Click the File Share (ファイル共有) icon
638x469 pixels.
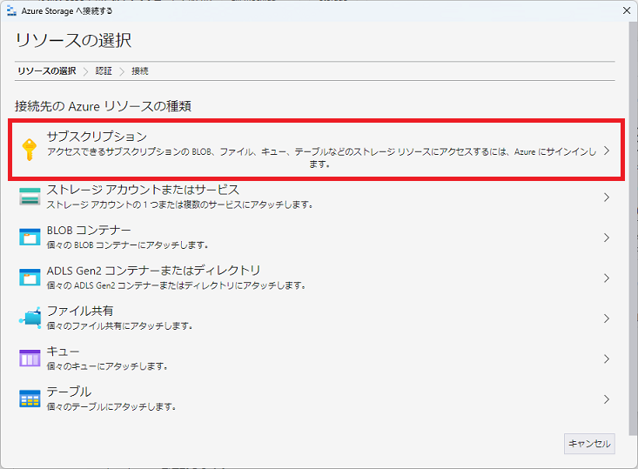coord(30,318)
